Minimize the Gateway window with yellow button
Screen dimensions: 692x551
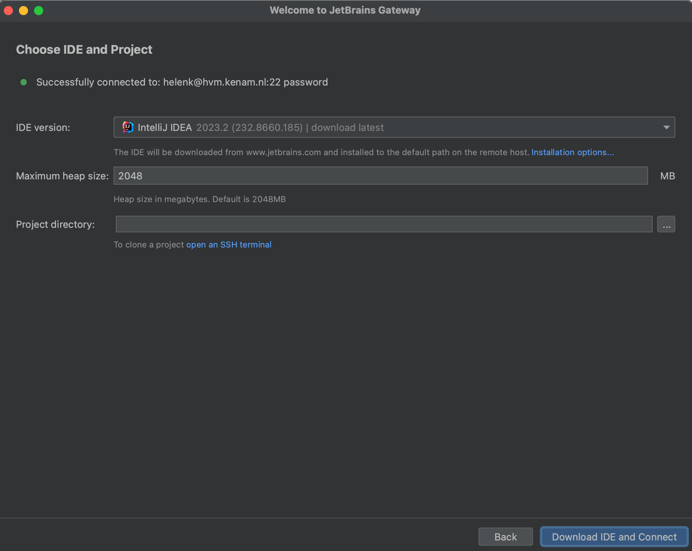23,11
